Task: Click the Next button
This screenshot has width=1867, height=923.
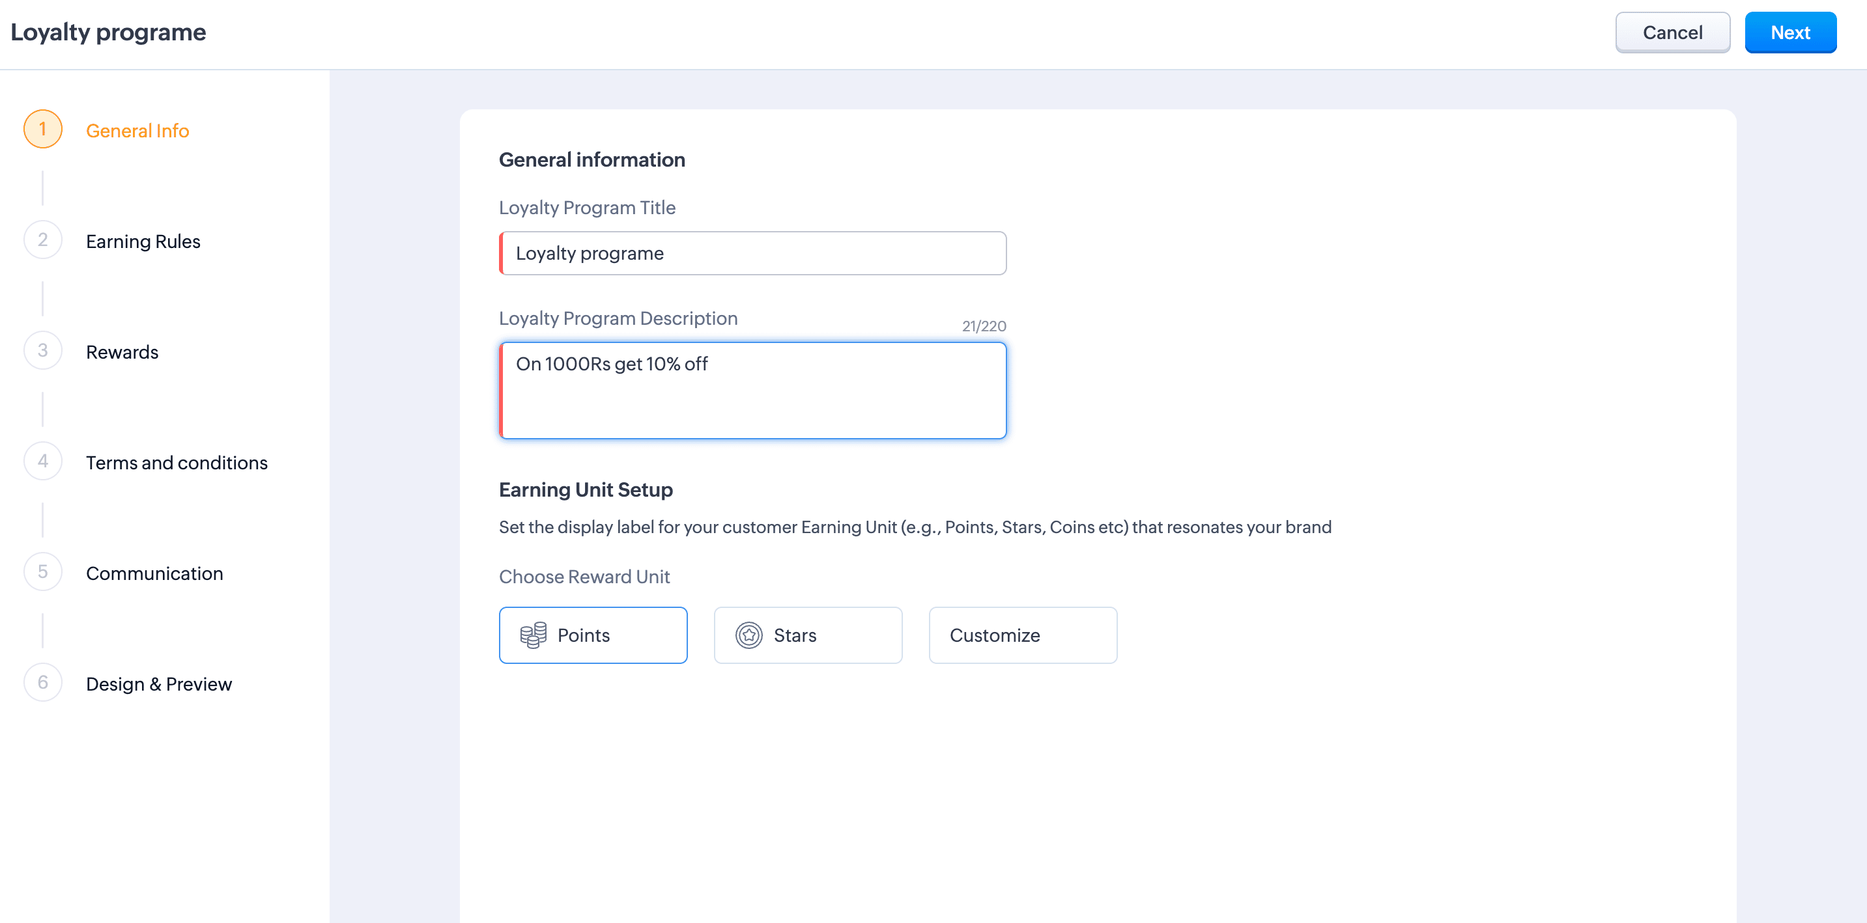Action: (1789, 33)
